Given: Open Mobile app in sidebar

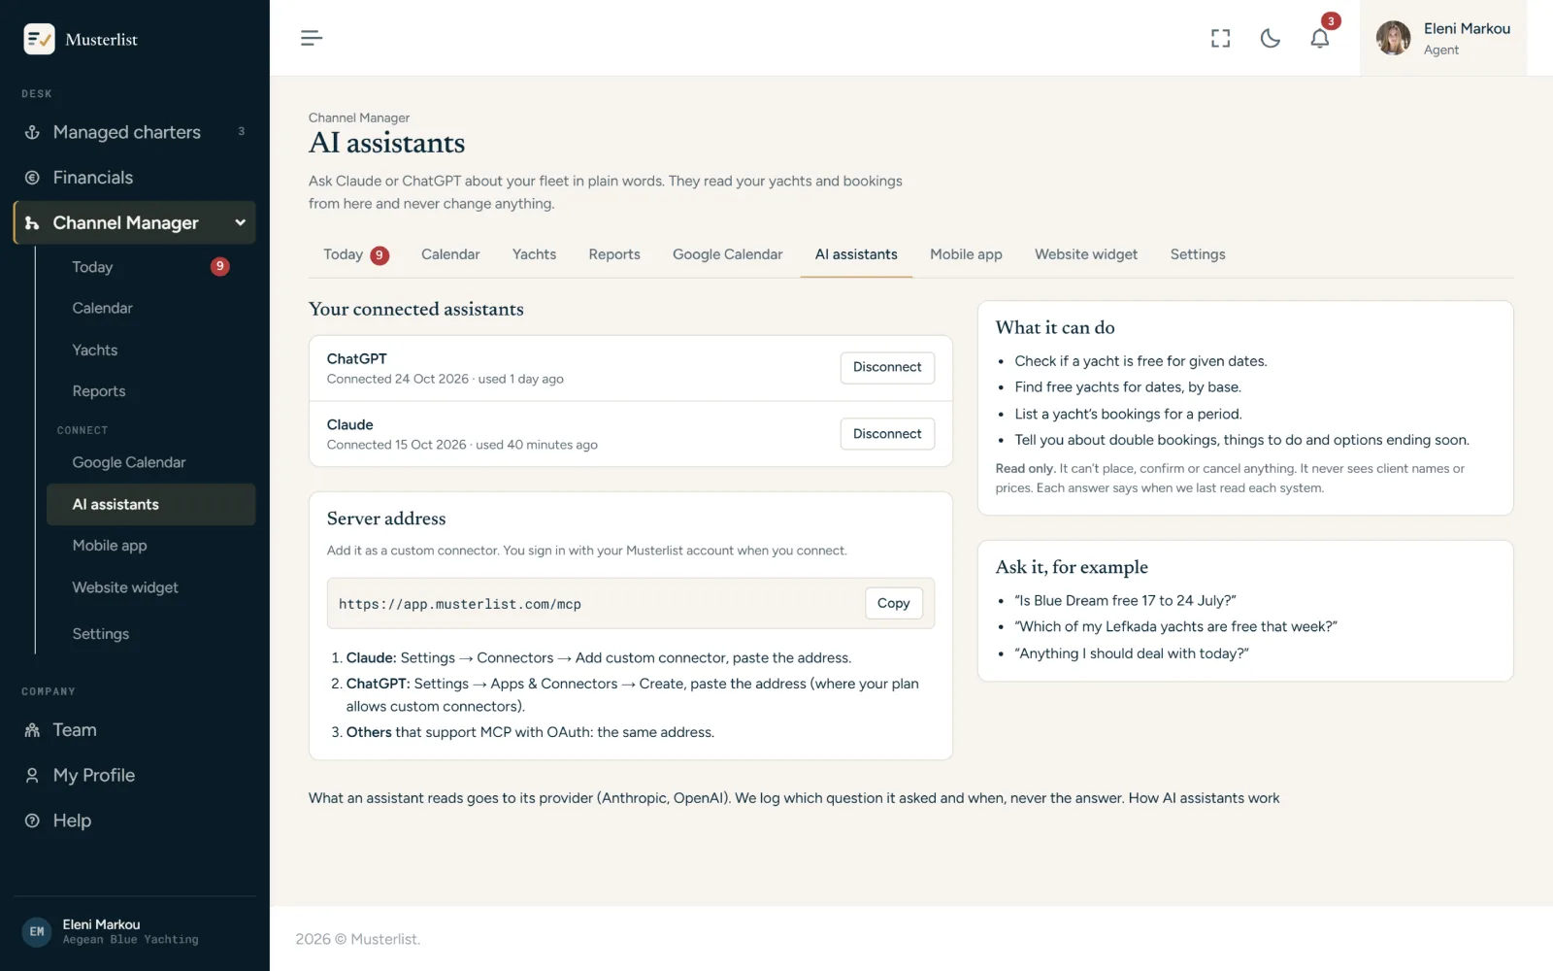Looking at the screenshot, I should coord(151,546).
